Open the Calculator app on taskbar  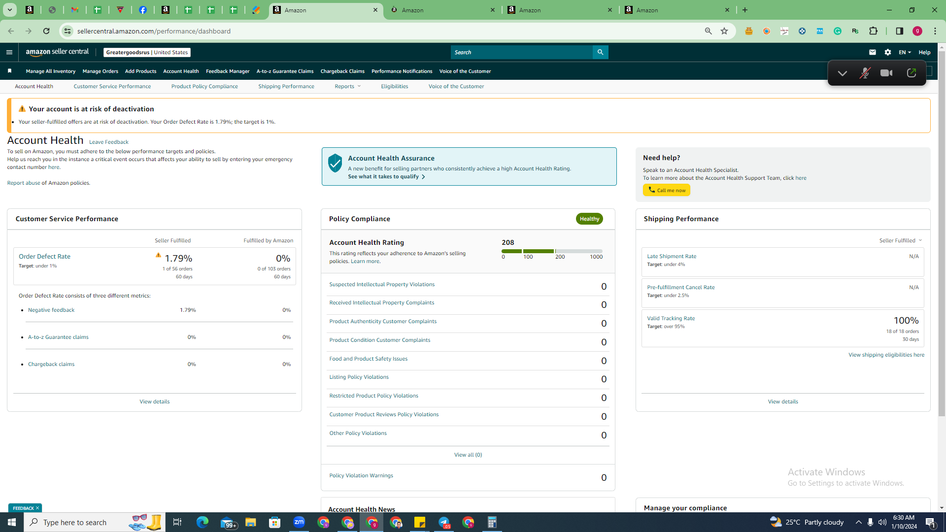click(492, 522)
